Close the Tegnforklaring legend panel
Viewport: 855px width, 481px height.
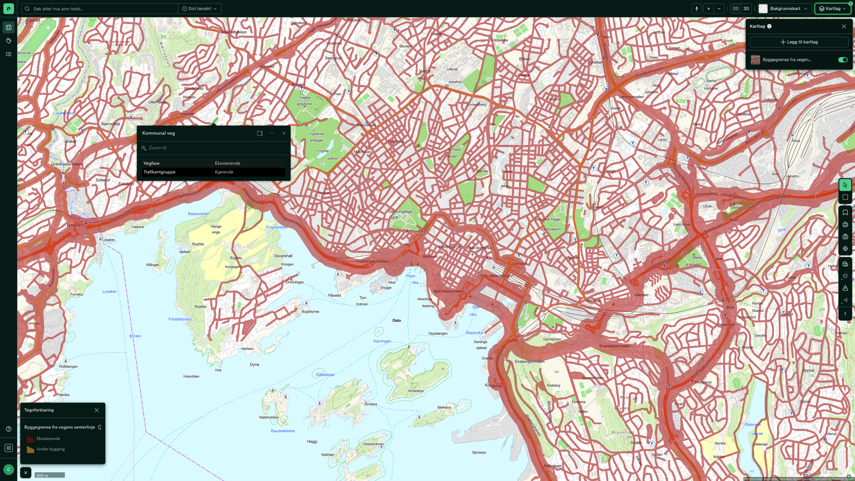[x=97, y=410]
